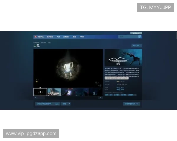Click the plus button after the tags

click(135, 95)
